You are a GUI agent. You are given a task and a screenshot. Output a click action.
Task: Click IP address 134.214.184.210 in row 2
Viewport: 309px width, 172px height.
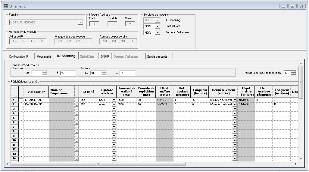33,104
